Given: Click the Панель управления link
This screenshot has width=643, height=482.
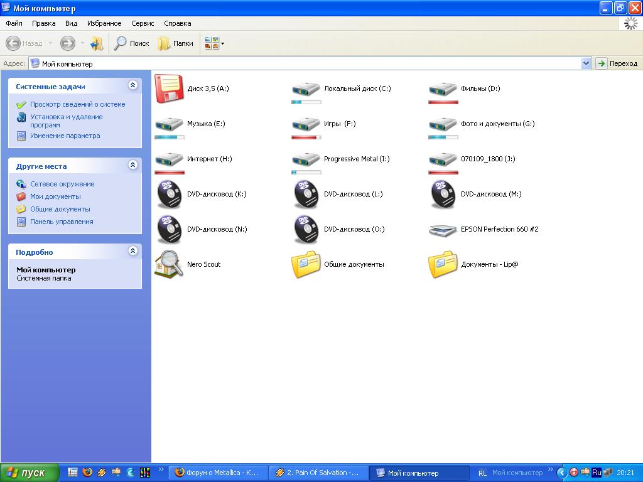Looking at the screenshot, I should point(62,222).
